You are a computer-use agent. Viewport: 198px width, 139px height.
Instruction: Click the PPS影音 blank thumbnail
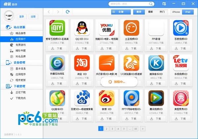coord(156,28)
